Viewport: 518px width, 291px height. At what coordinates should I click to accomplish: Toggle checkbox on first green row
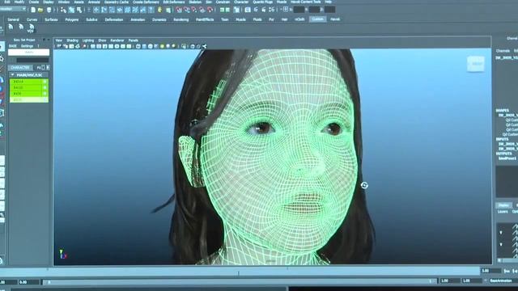tap(45, 82)
